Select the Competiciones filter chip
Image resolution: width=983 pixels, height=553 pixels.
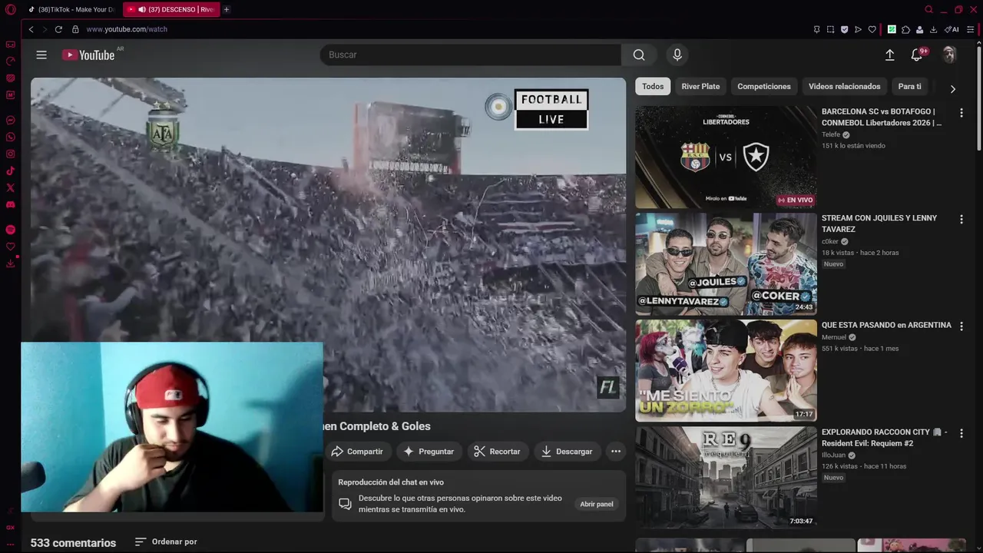(x=764, y=87)
